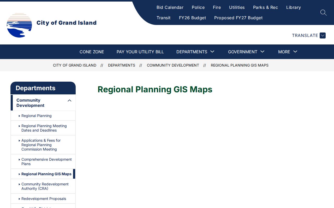Collapse the Community Development sidebar section
The image size is (334, 208).
point(69,101)
